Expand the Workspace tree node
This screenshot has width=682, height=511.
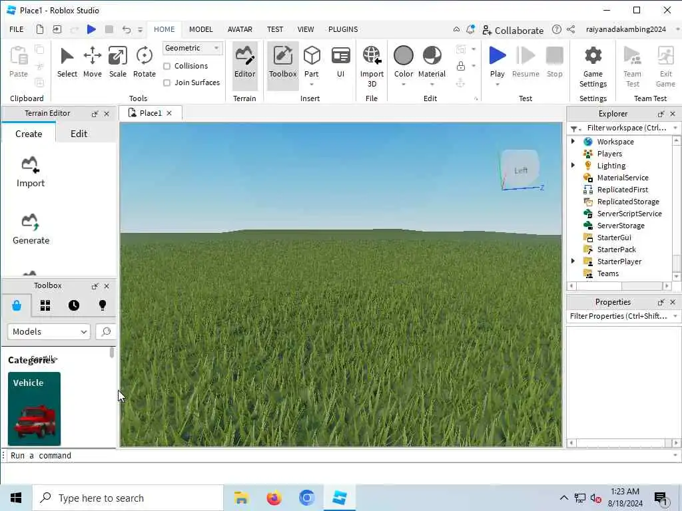pyautogui.click(x=573, y=141)
